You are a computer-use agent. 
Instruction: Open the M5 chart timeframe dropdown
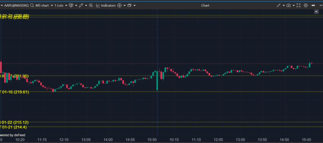click(44, 5)
